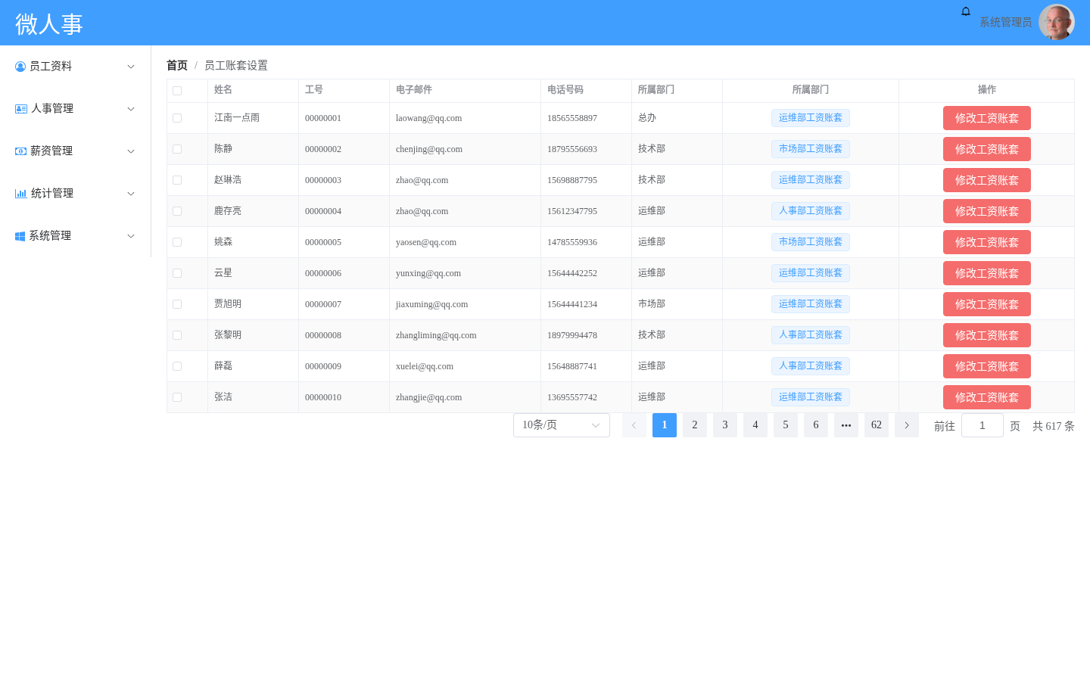1090x681 pixels.
Task: Check the row for 陈静
Action: click(x=177, y=149)
